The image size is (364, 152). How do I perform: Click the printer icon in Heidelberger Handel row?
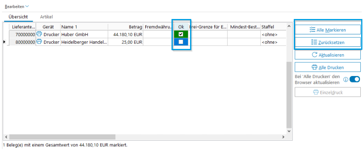pyautogui.click(x=39, y=42)
